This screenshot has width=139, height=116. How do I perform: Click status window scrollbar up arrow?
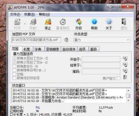(x=128, y=90)
